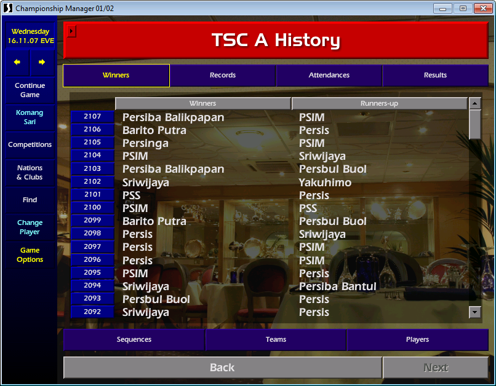Image resolution: width=496 pixels, height=386 pixels.
Task: Click 2106 runner-up Persis
Action: click(x=314, y=130)
